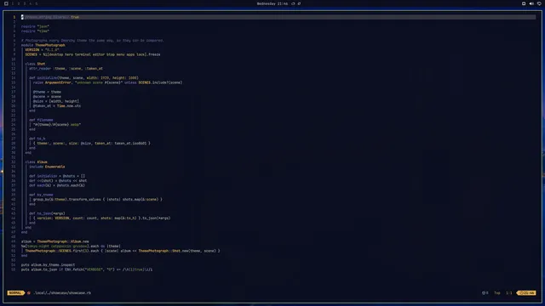Click the def to_h line
The width and height of the screenshot is (545, 306).
coord(37,139)
